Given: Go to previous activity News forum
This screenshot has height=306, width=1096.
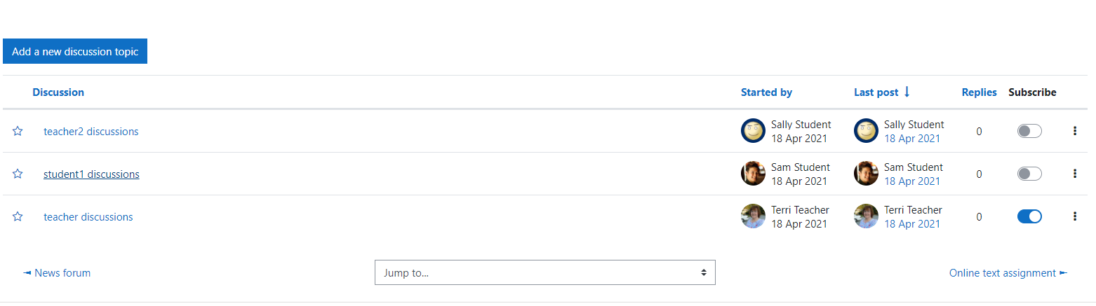Looking at the screenshot, I should point(57,273).
